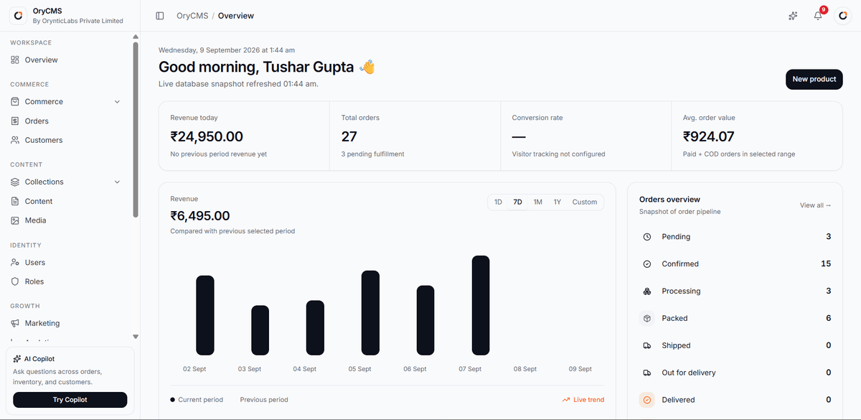Click sidebar scroll up arrow
This screenshot has height=420, width=861.
136,37
